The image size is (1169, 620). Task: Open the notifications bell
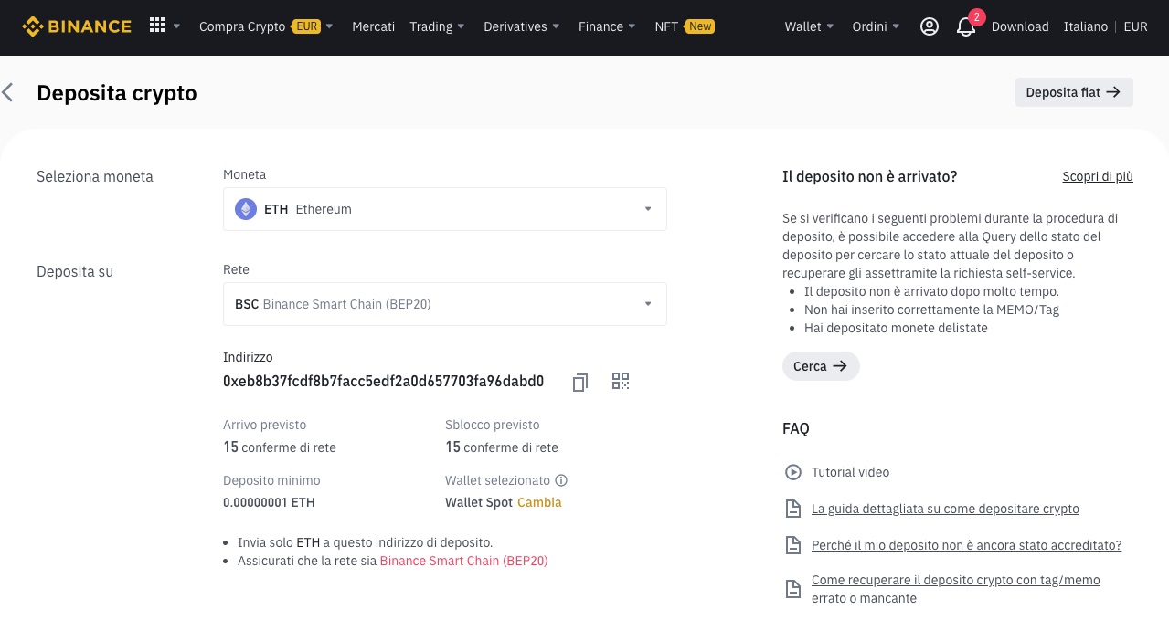click(x=966, y=26)
